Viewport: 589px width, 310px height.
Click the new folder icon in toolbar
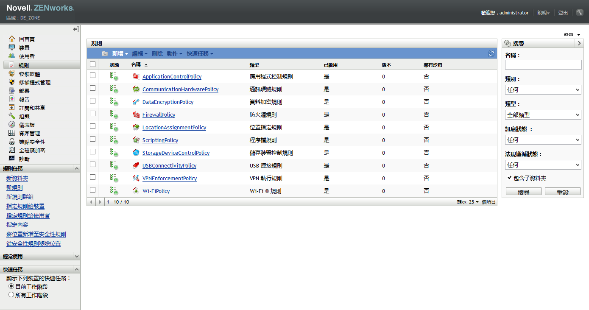coord(105,53)
